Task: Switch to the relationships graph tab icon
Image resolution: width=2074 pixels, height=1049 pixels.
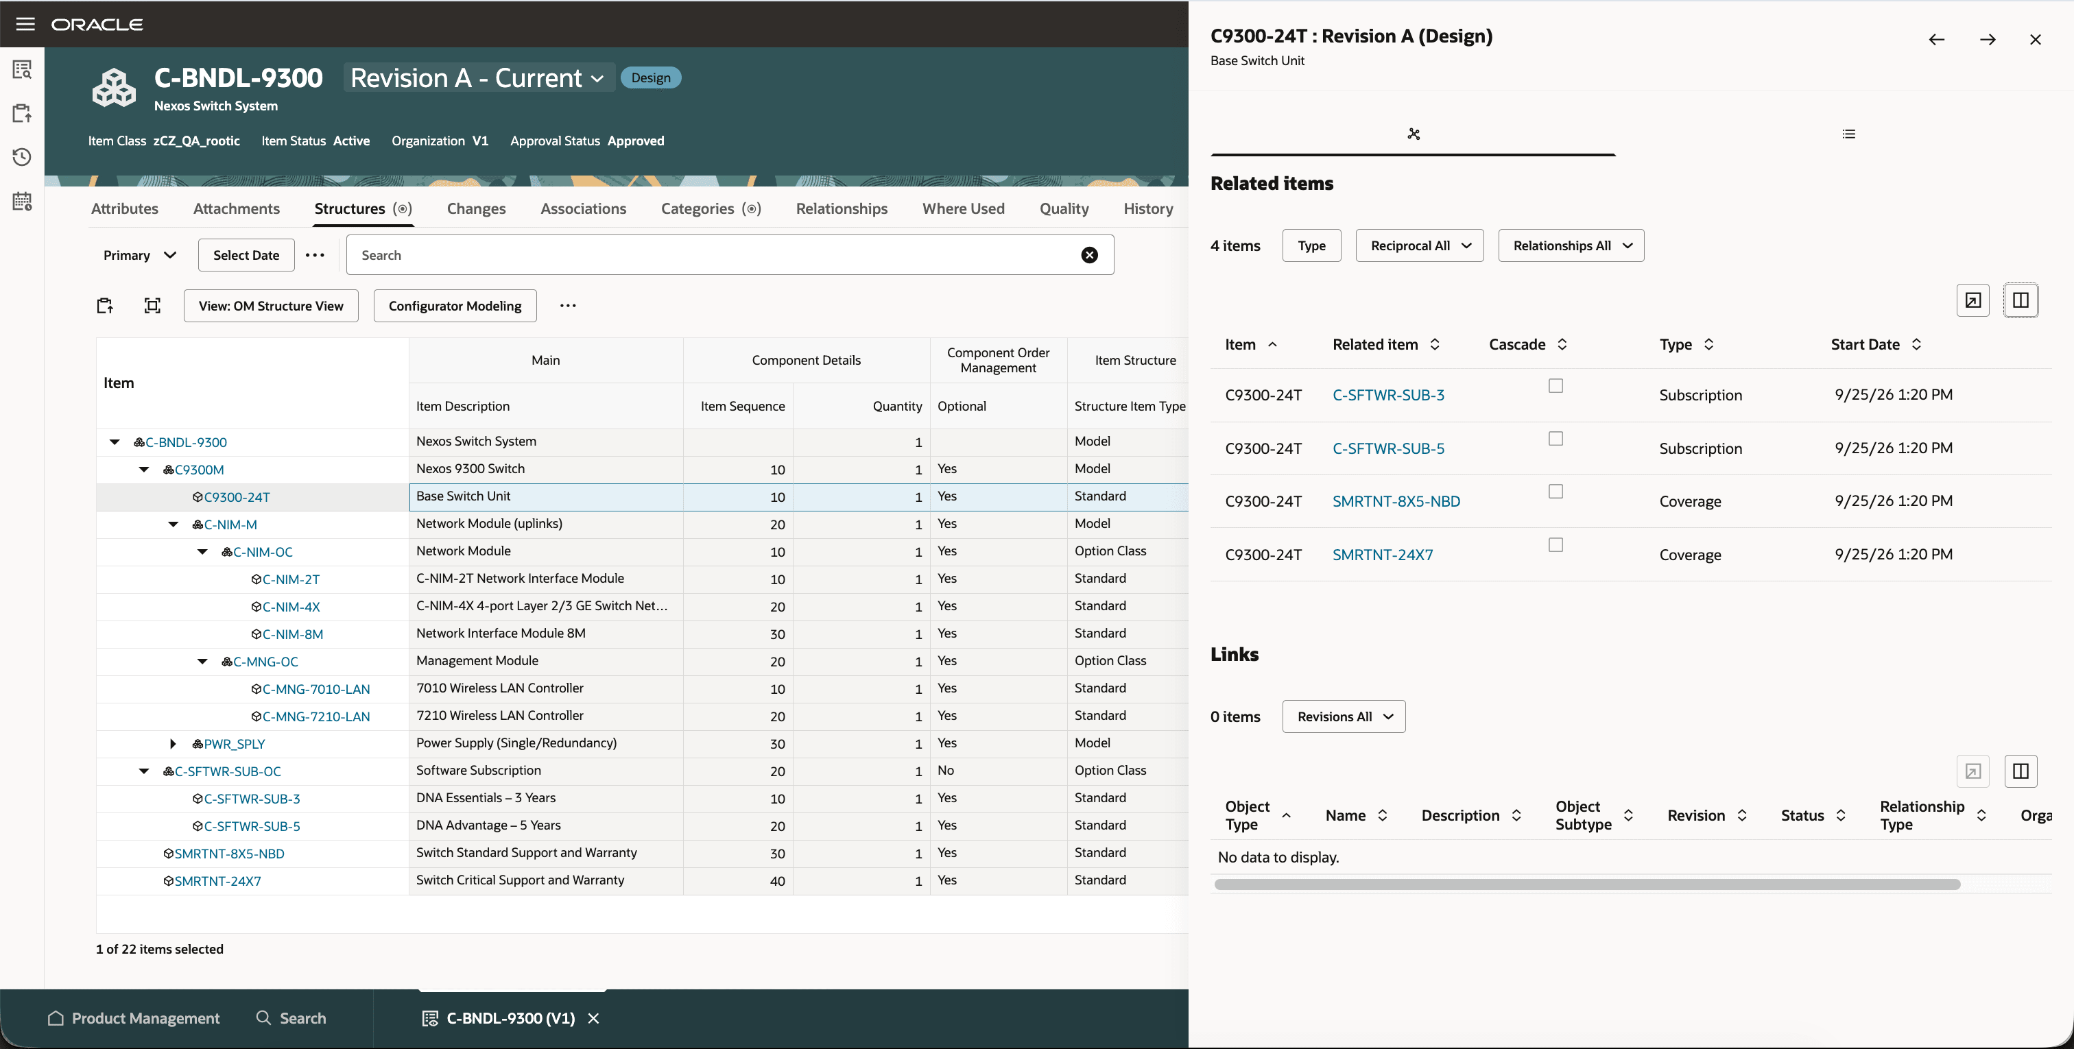Action: [x=1413, y=134]
